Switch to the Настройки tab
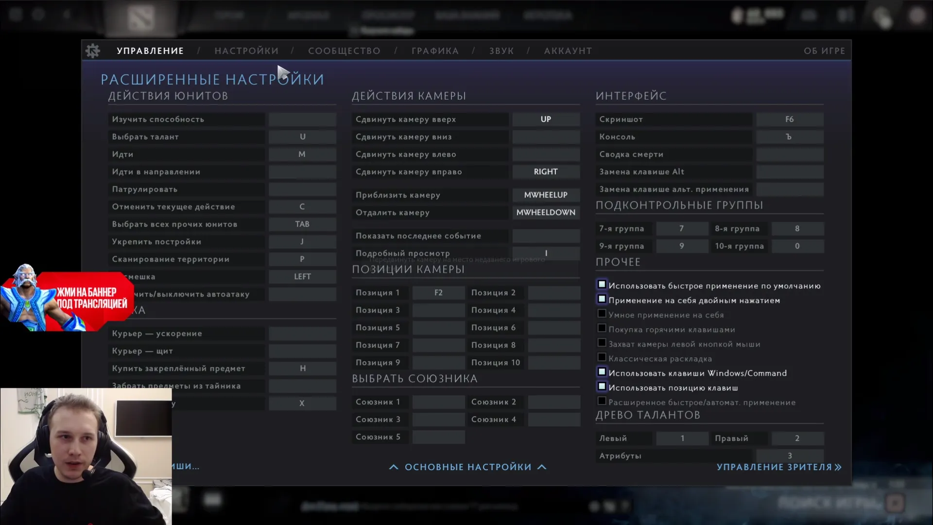 tap(246, 51)
